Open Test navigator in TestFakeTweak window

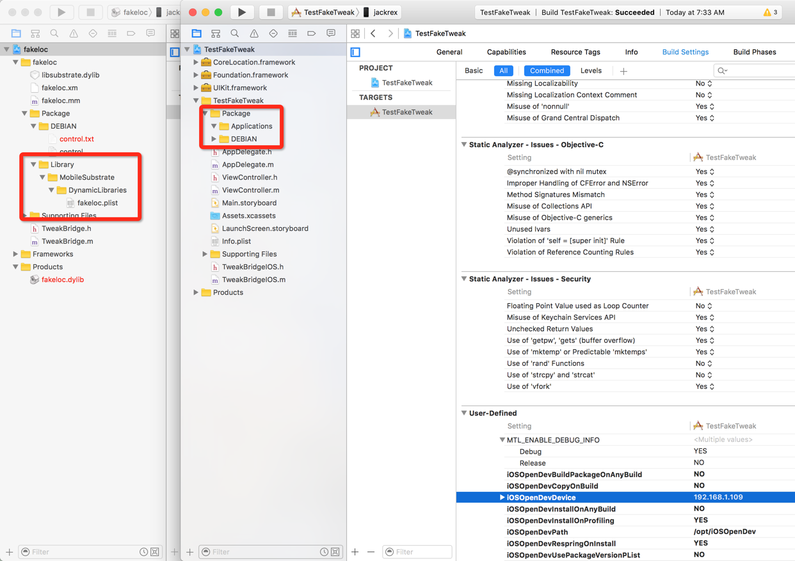(x=273, y=33)
